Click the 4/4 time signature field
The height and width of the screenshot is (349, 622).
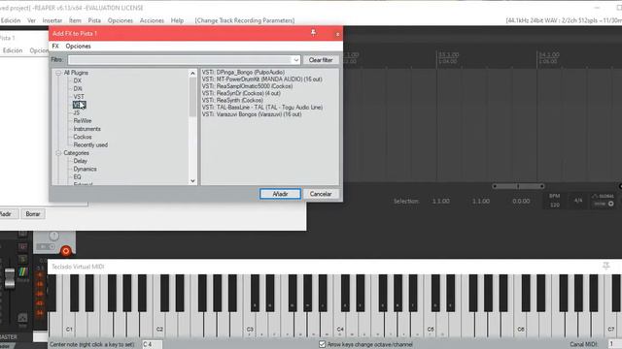pos(578,201)
